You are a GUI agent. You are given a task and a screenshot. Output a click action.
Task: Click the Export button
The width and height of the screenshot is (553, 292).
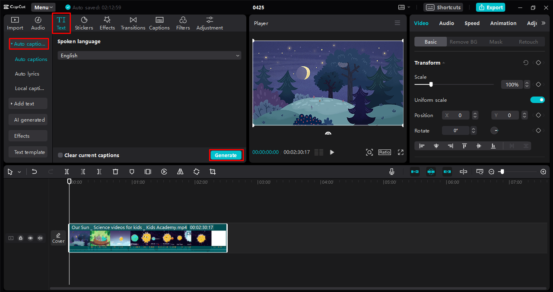(490, 7)
